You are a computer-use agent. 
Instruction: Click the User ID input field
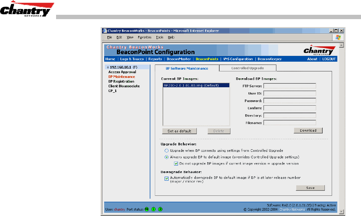point(290,93)
